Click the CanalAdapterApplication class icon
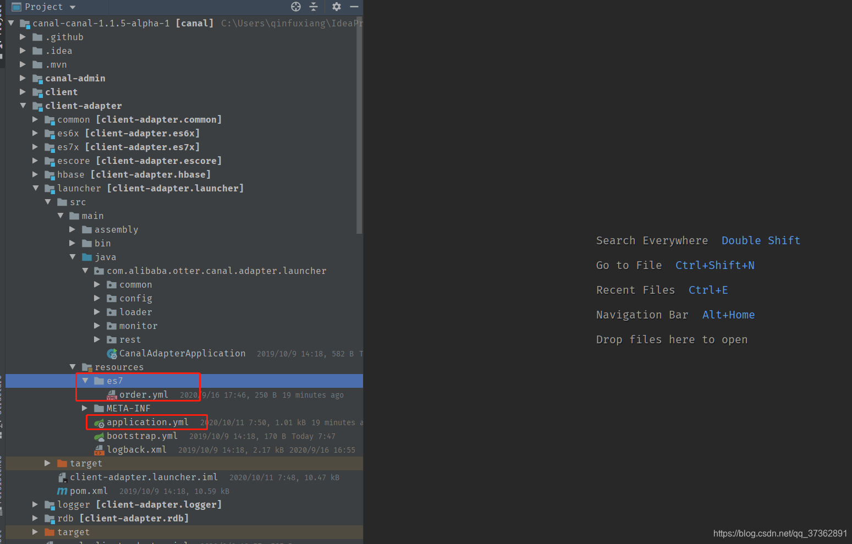 click(x=112, y=354)
